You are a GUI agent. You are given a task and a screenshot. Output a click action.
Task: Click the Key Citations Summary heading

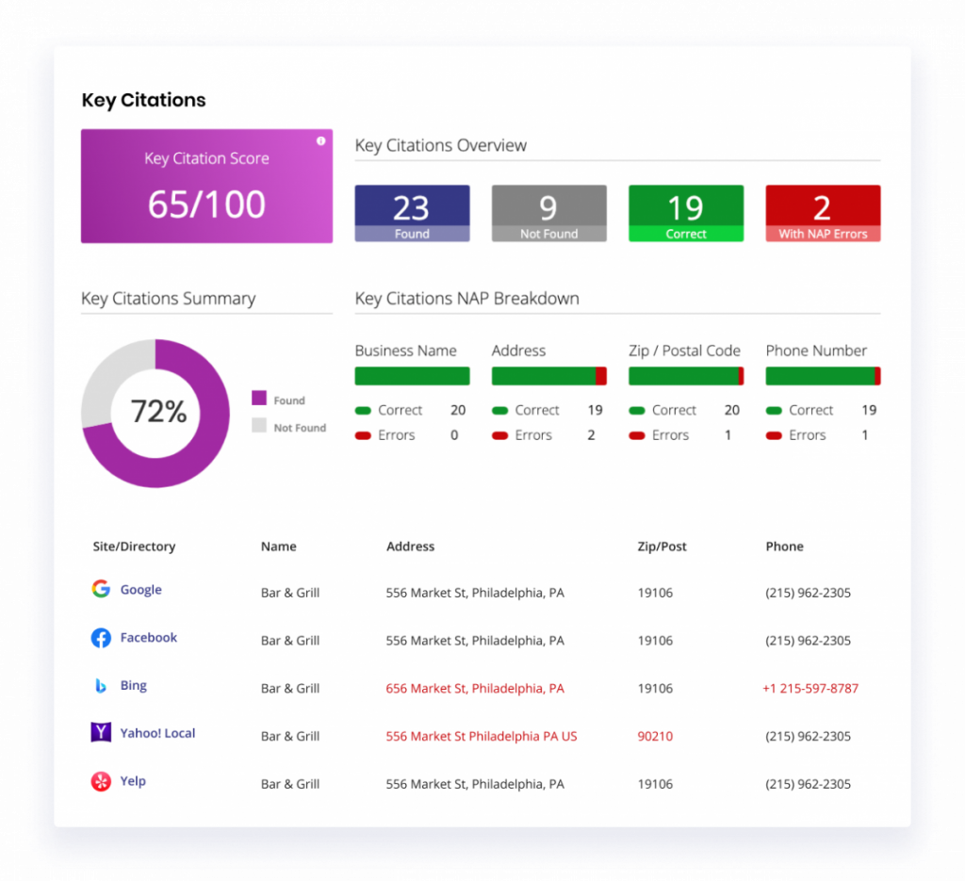click(x=168, y=299)
